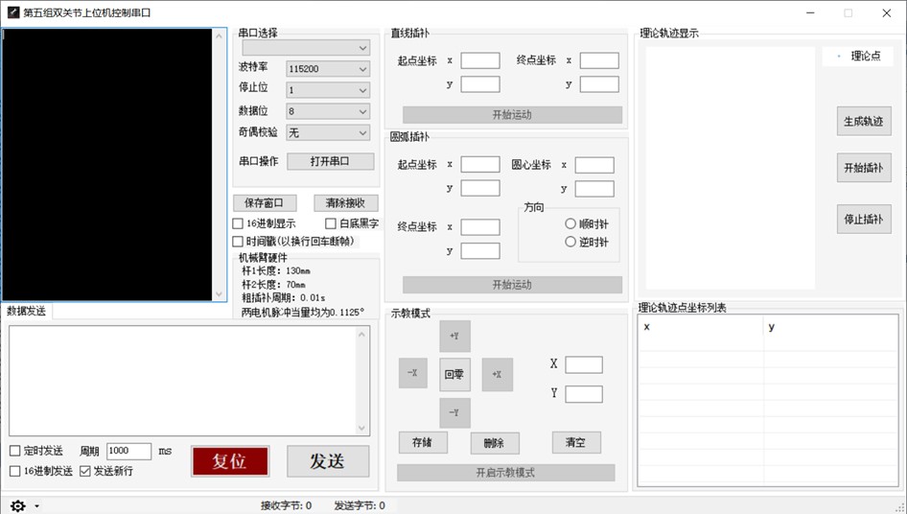
Task: Click the app icon in title bar
Action: pyautogui.click(x=12, y=12)
